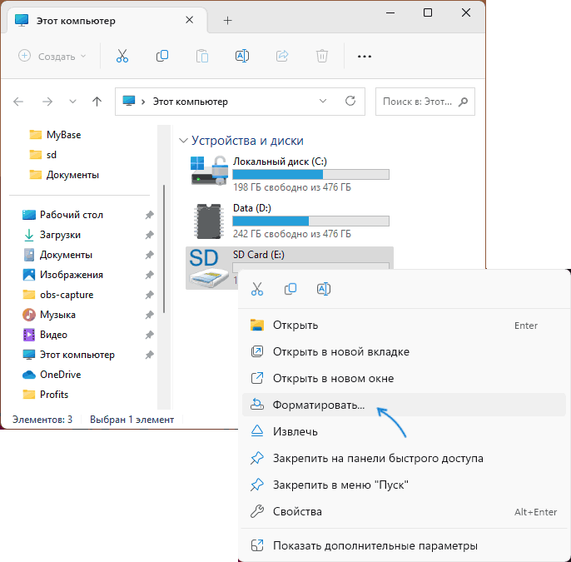Click Показать дополнительные параметры
571x562 pixels.
(x=404, y=545)
